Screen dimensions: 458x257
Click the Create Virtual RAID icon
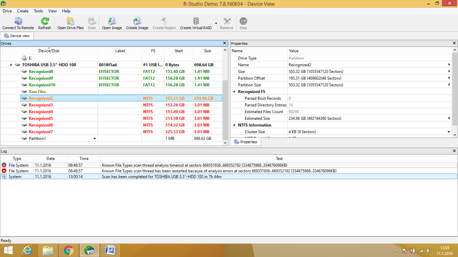196,21
